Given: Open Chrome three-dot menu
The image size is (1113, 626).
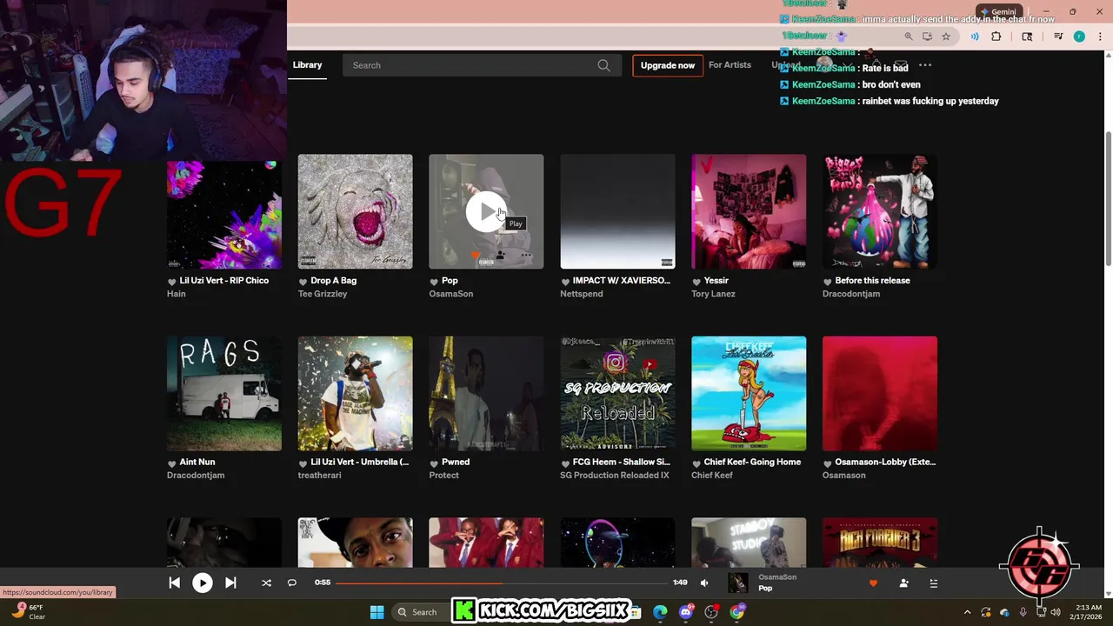Looking at the screenshot, I should (1100, 37).
